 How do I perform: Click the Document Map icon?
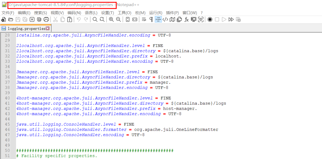[172, 19]
